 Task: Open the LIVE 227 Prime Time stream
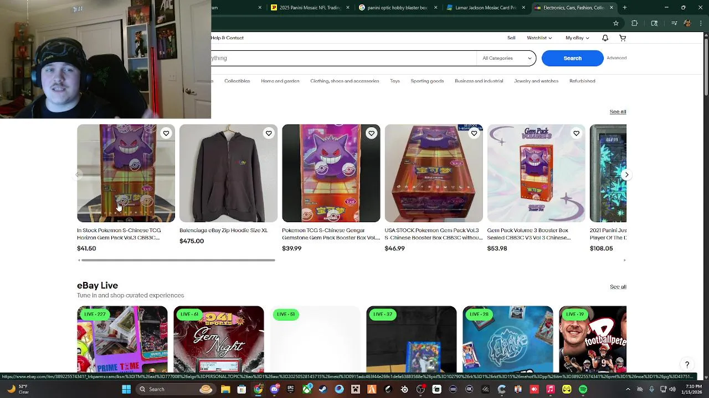pos(122,339)
